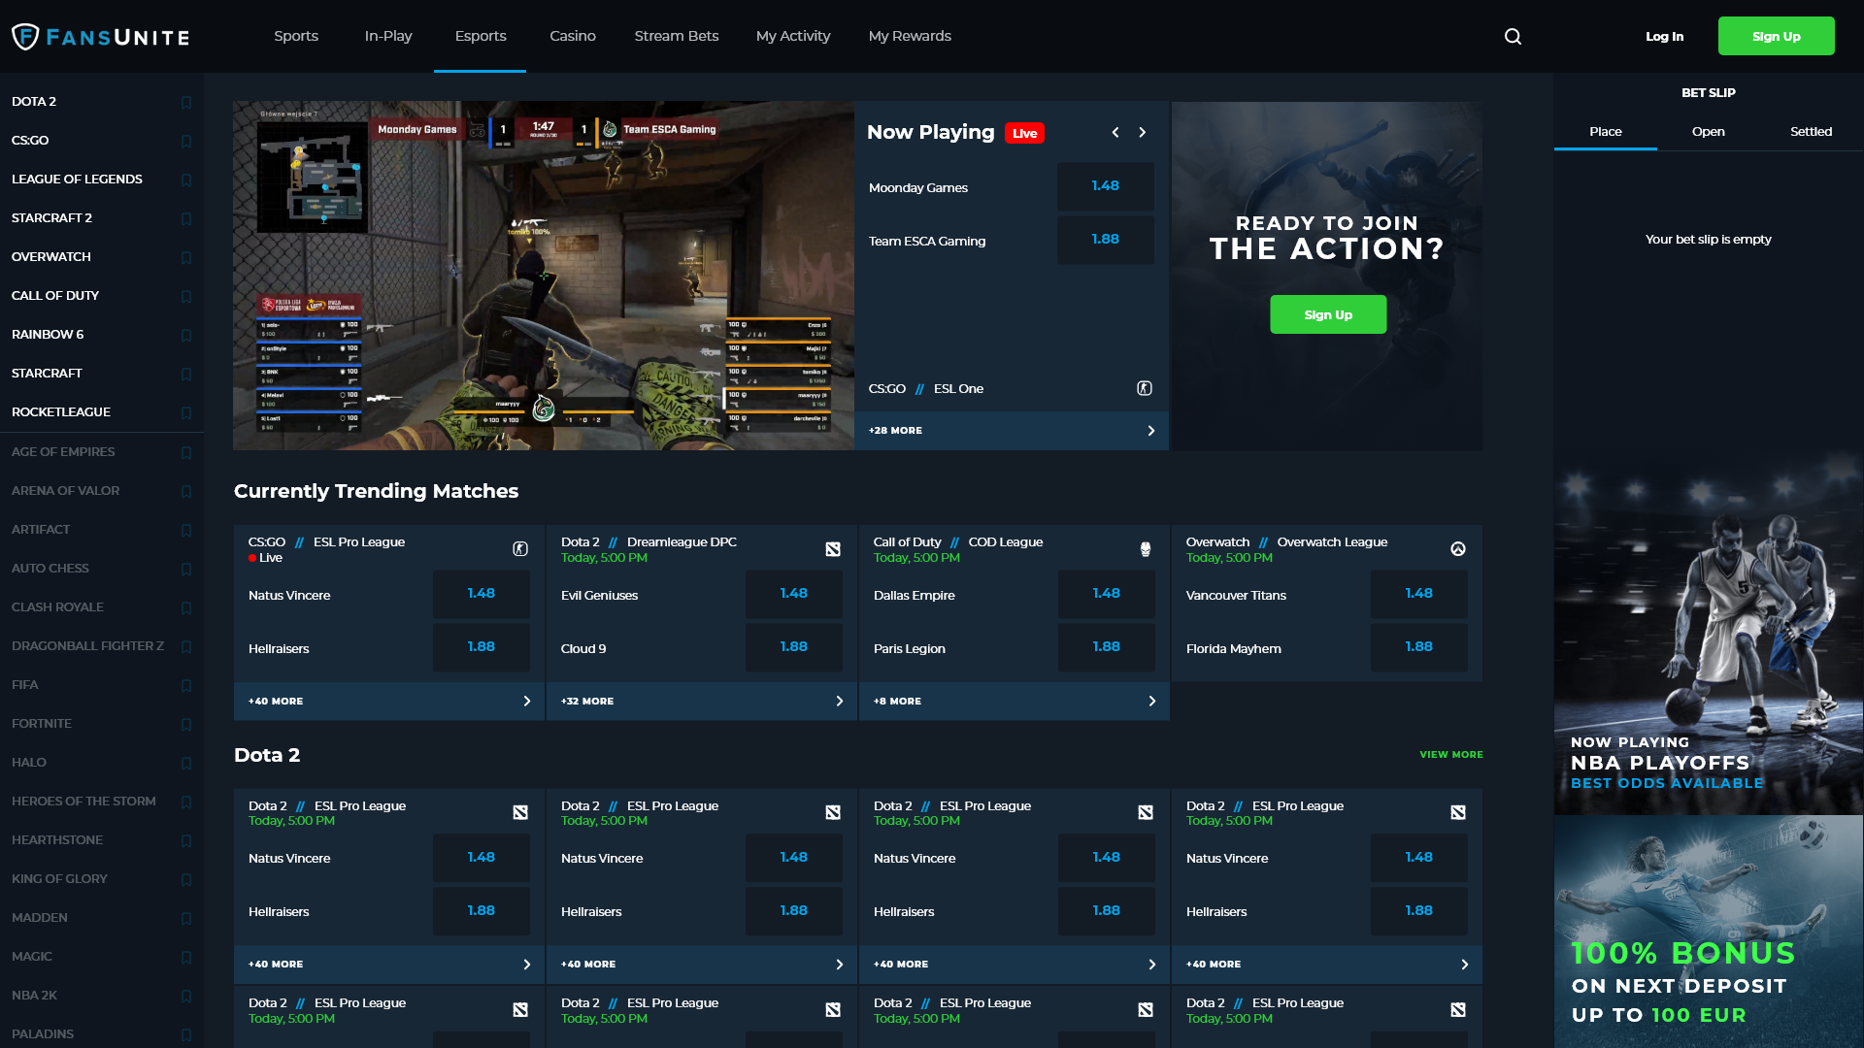This screenshot has width=1864, height=1048.
Task: Toggle the bookmark next to FORTNITE
Action: point(185,724)
